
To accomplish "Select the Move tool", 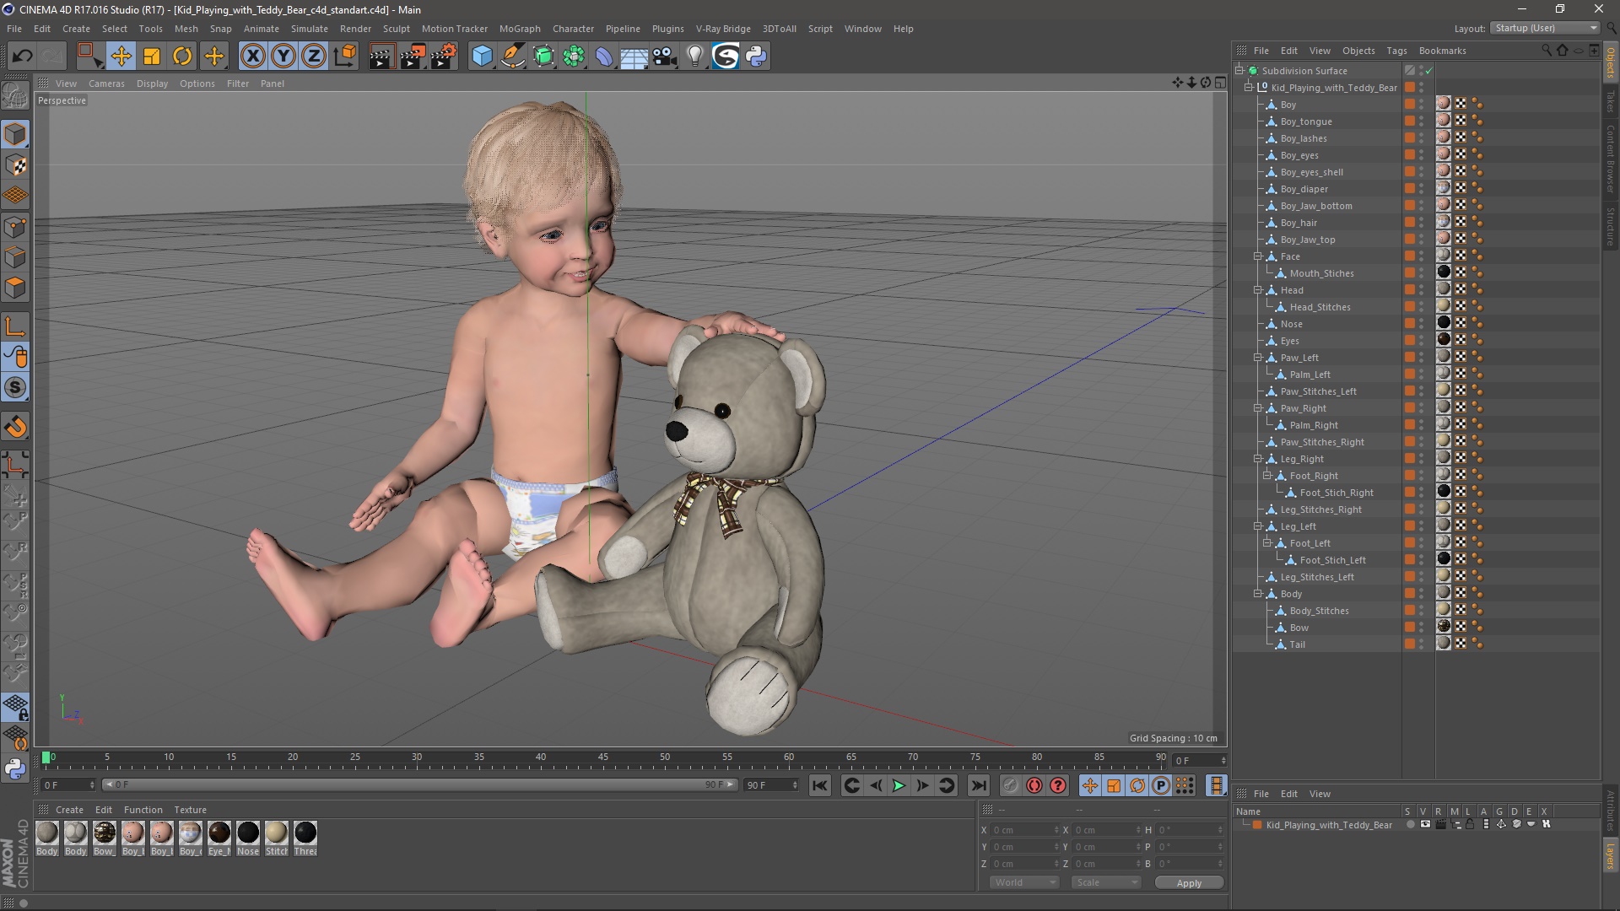I will [121, 57].
